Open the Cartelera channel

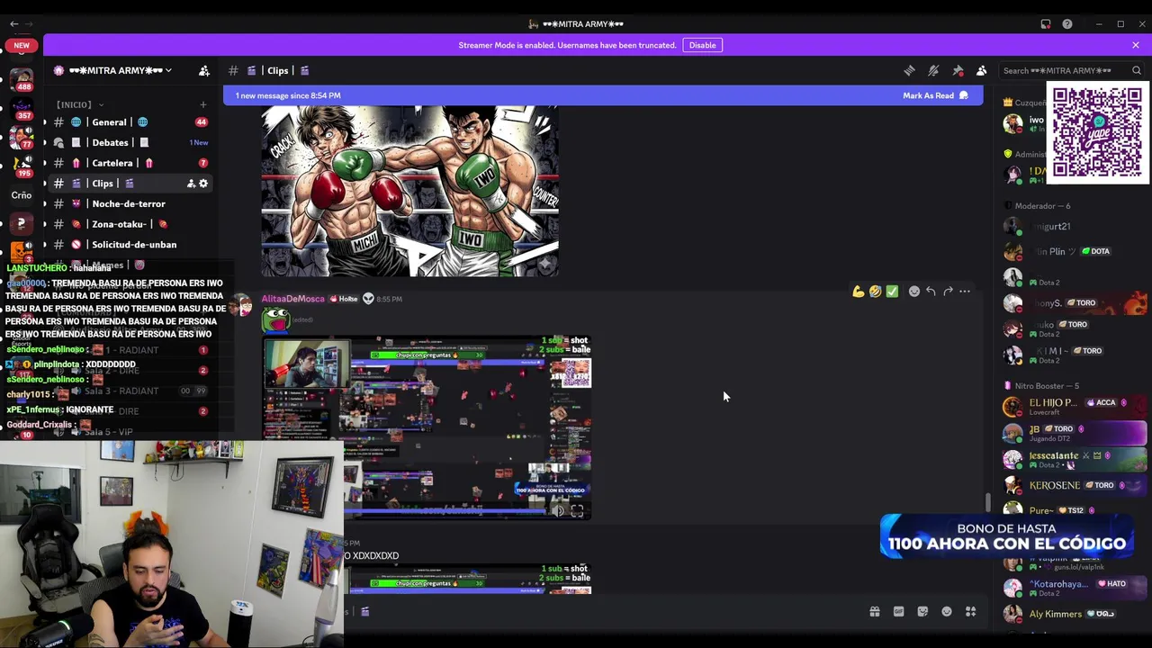(x=131, y=163)
